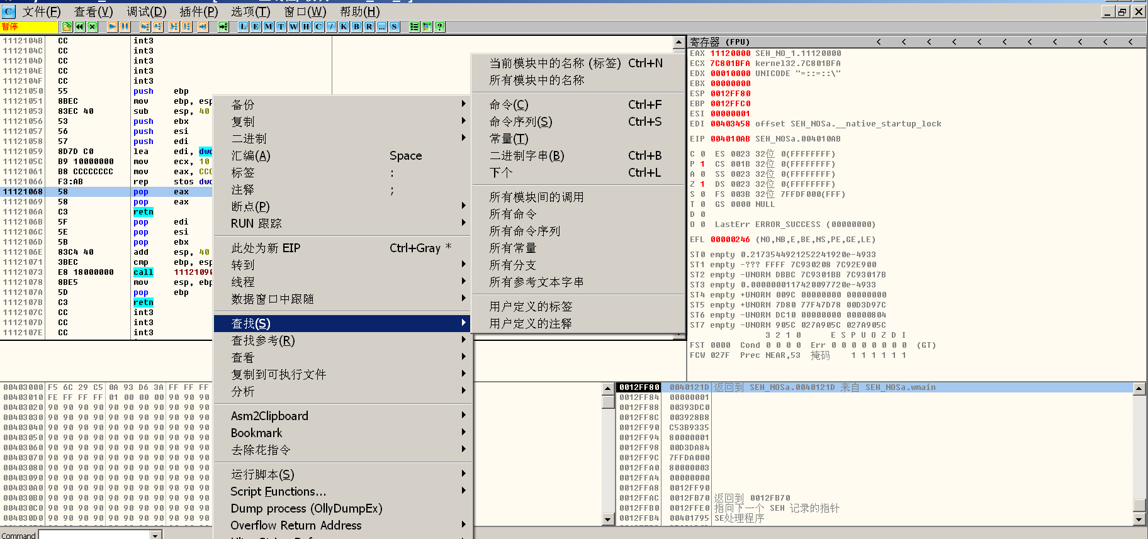Open Log window with L icon

[243, 26]
